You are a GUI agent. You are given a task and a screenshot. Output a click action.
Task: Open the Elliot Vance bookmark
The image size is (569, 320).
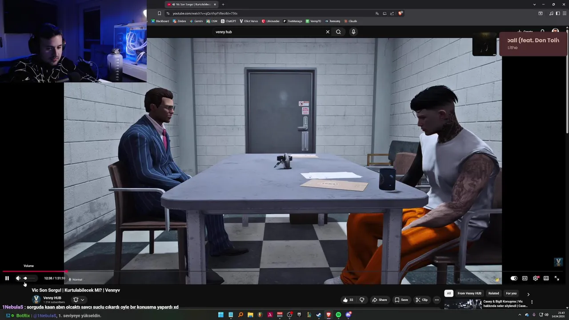pos(249,21)
